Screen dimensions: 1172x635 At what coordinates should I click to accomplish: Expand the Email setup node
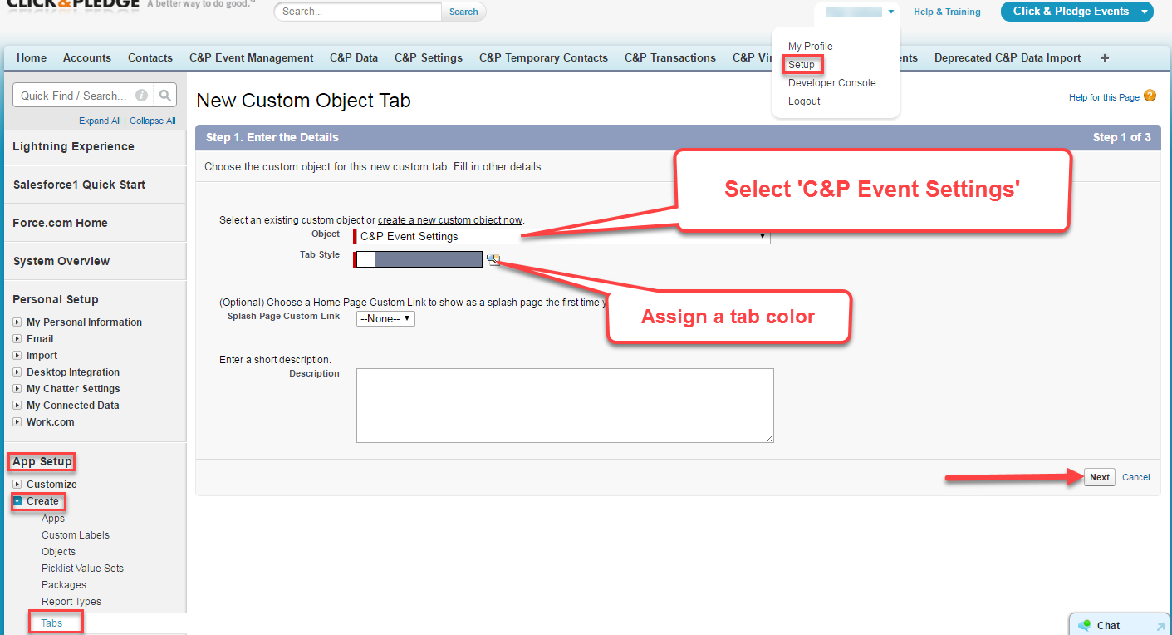(17, 338)
